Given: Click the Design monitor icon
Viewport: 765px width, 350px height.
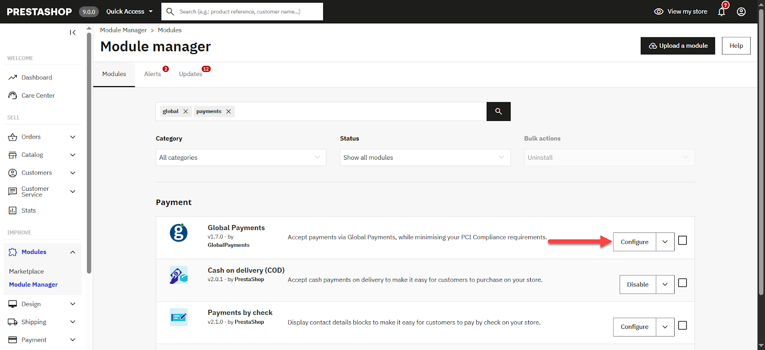Looking at the screenshot, I should [12, 304].
